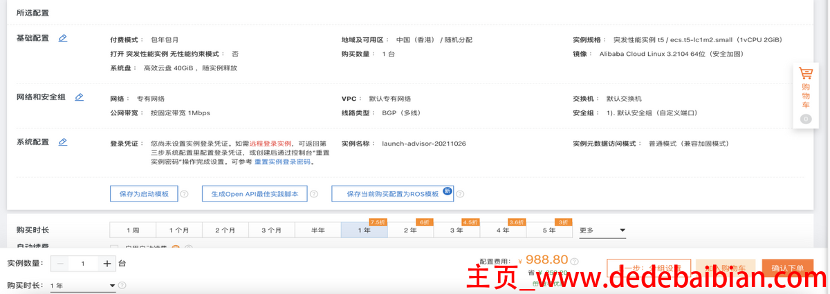The width and height of the screenshot is (830, 294).
Task: Increase 实例数量 with plus button
Action: pos(107,264)
